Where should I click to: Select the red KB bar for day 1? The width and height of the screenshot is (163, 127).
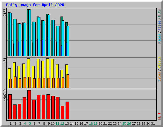(10, 107)
